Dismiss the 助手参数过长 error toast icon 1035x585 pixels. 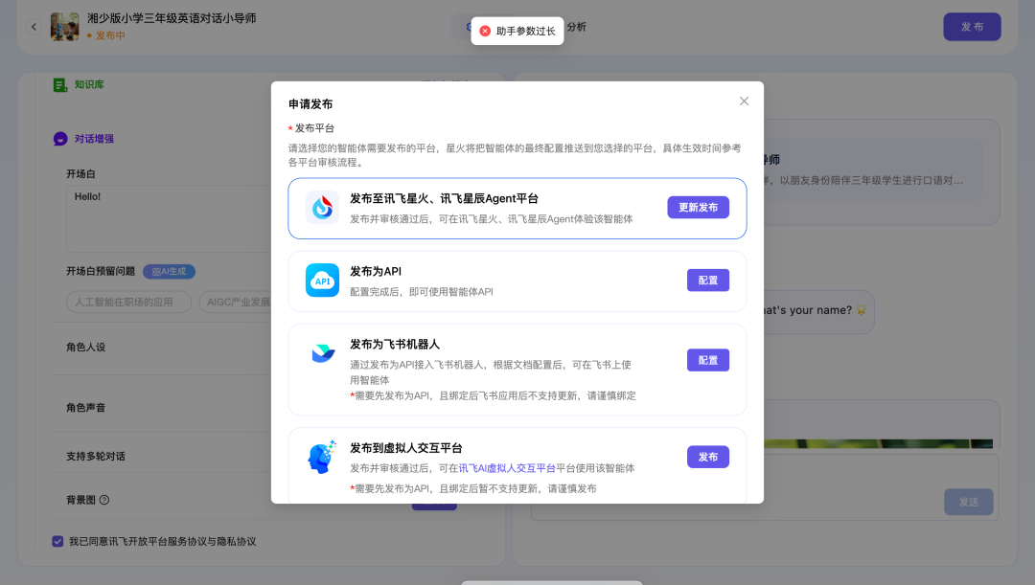(485, 31)
